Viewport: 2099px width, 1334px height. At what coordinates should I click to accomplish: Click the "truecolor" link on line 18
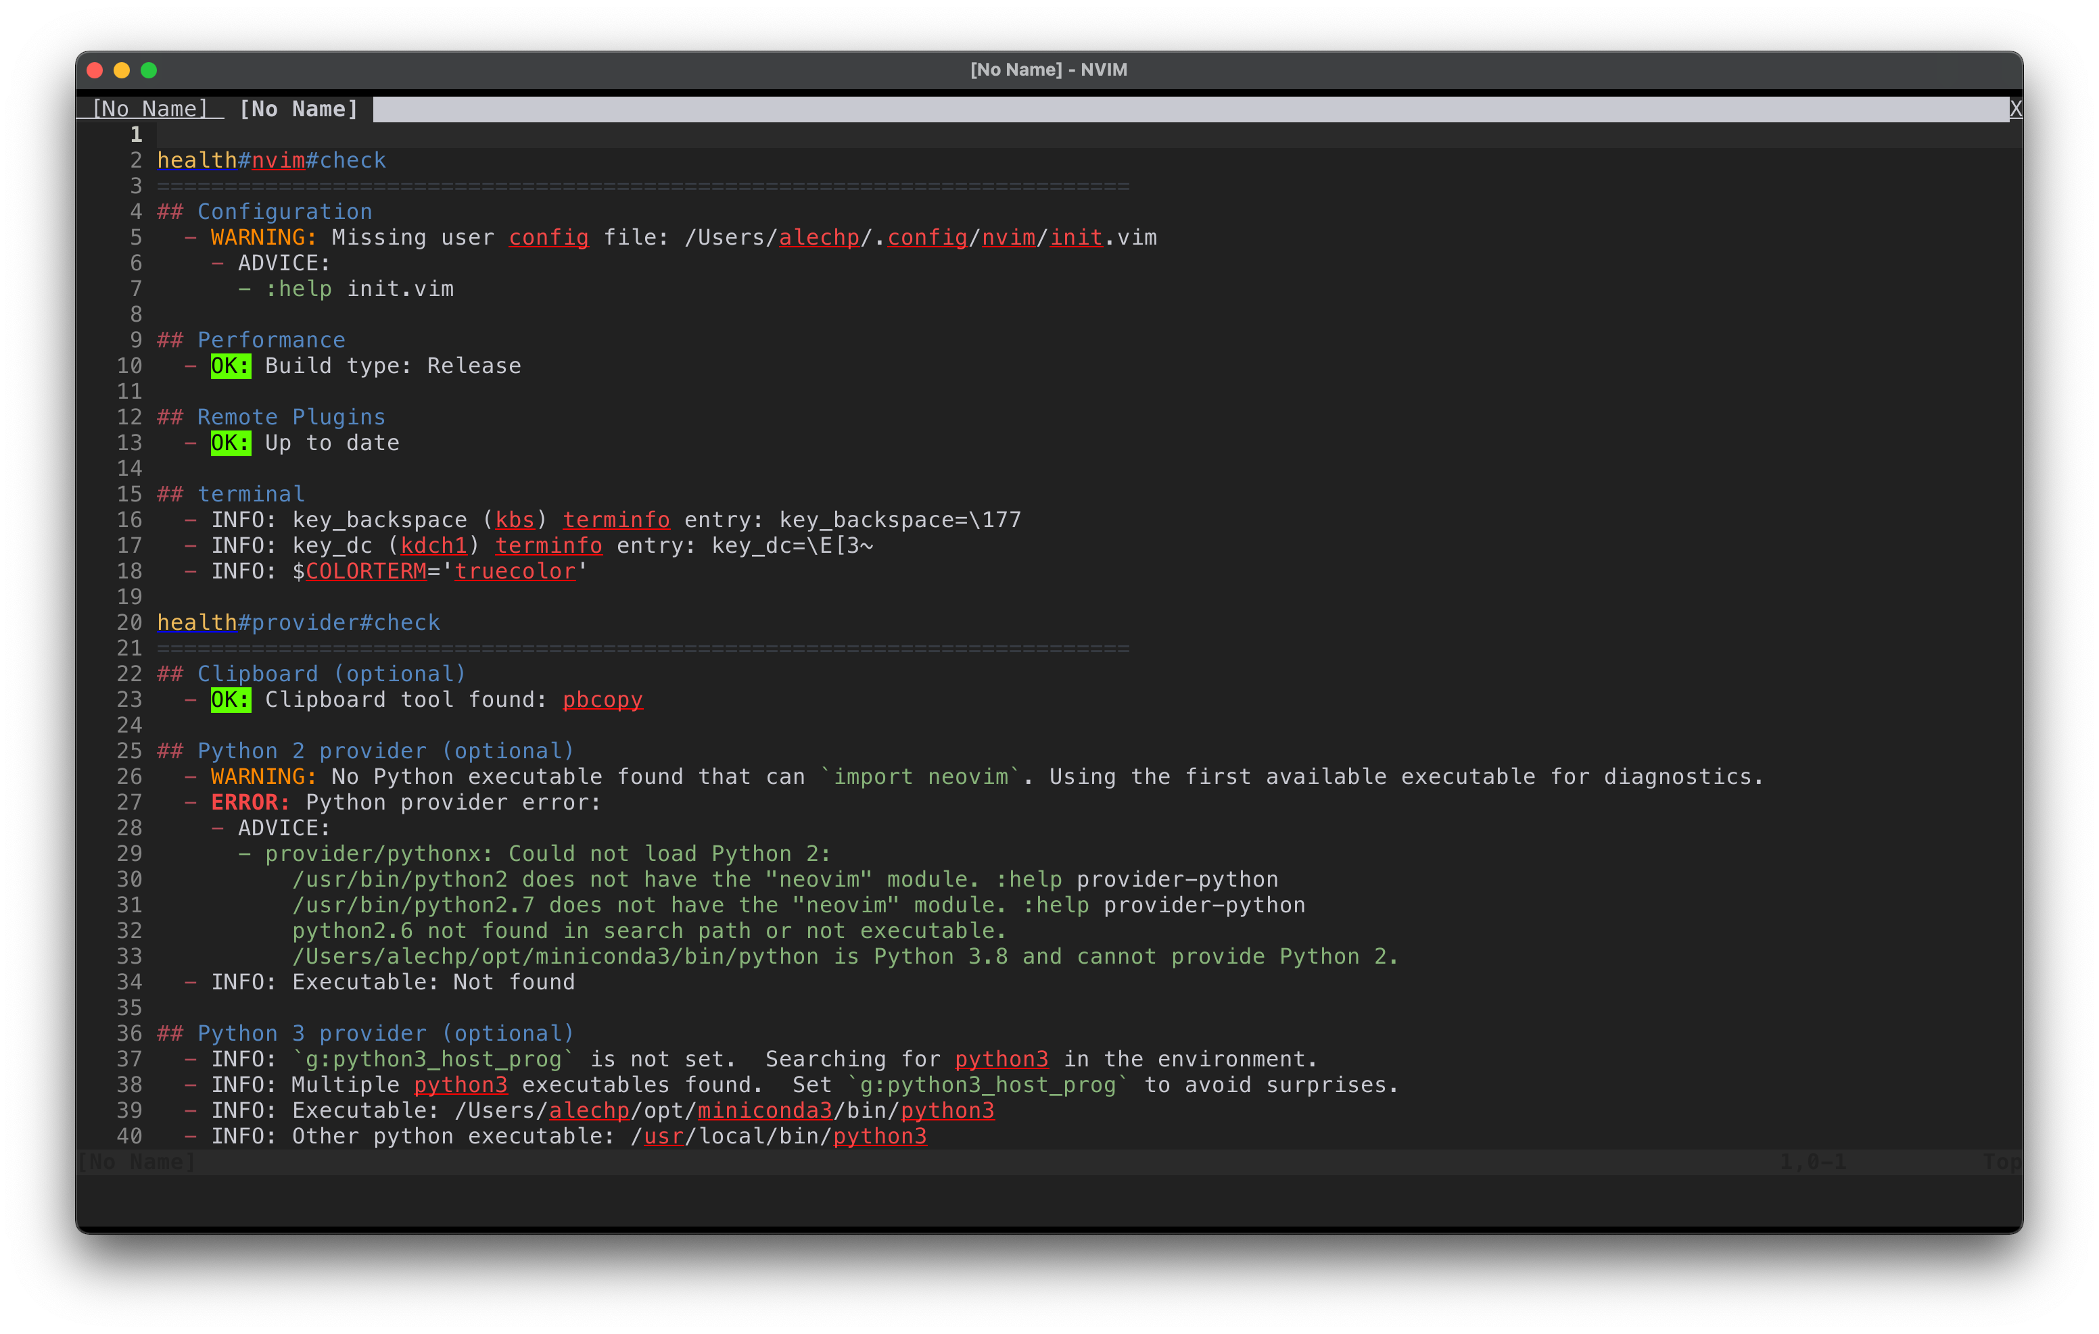tap(515, 571)
